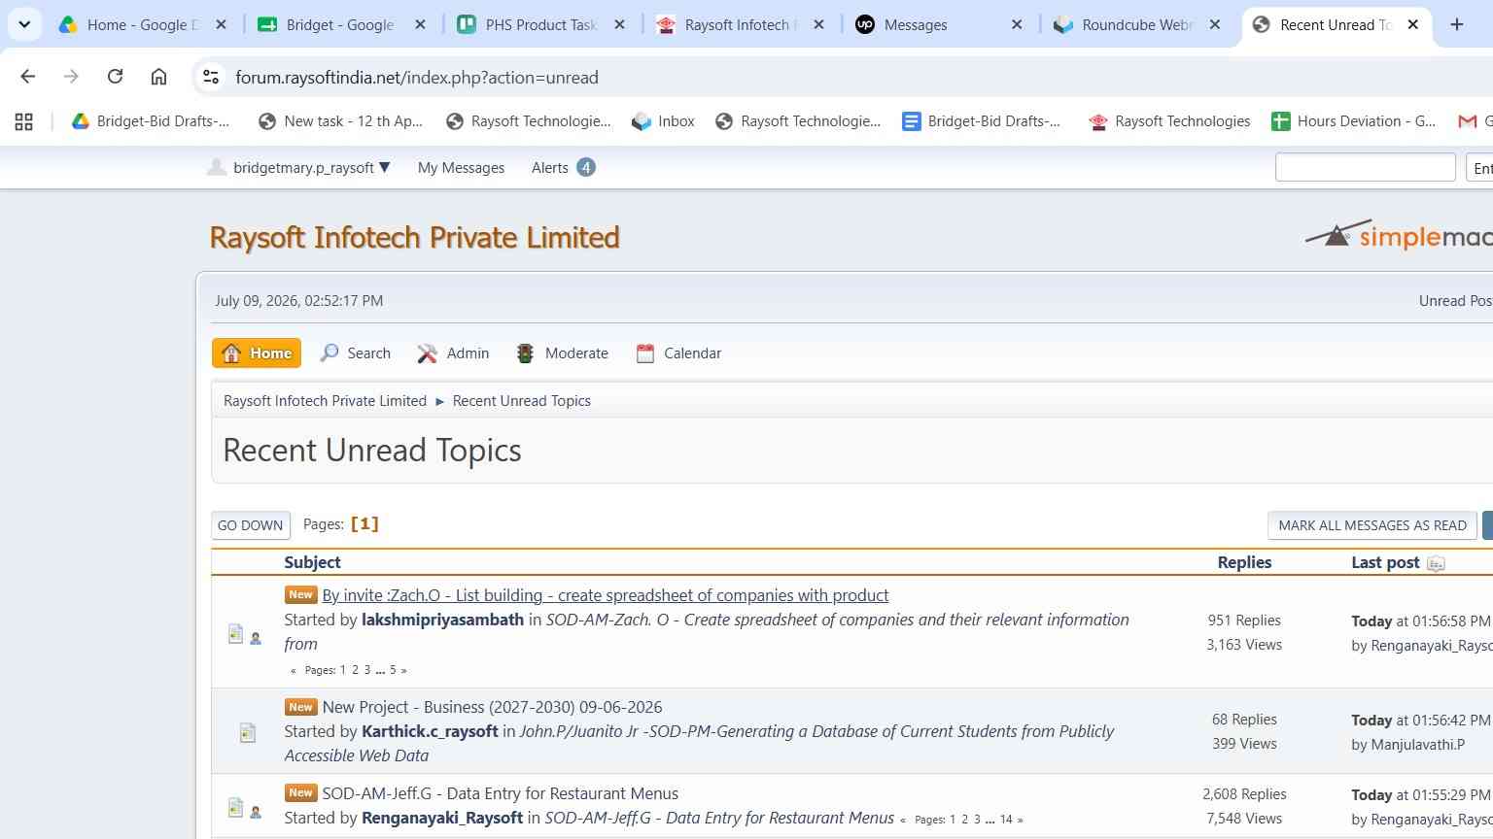Click the site information icon in address bar

(x=211, y=77)
